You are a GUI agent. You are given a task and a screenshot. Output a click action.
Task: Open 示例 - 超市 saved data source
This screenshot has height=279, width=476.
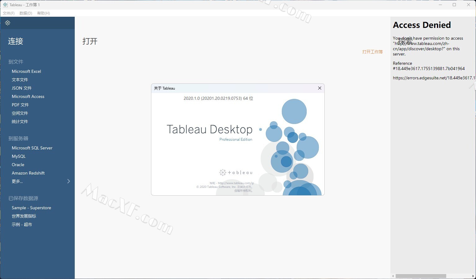pyautogui.click(x=22, y=224)
